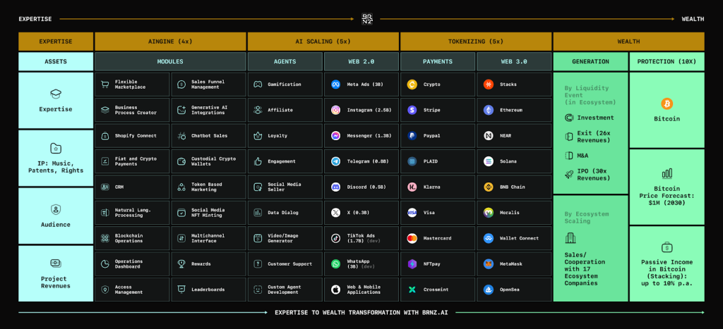Select the gold WEALTH column header
This screenshot has height=329, width=723.
tap(628, 42)
